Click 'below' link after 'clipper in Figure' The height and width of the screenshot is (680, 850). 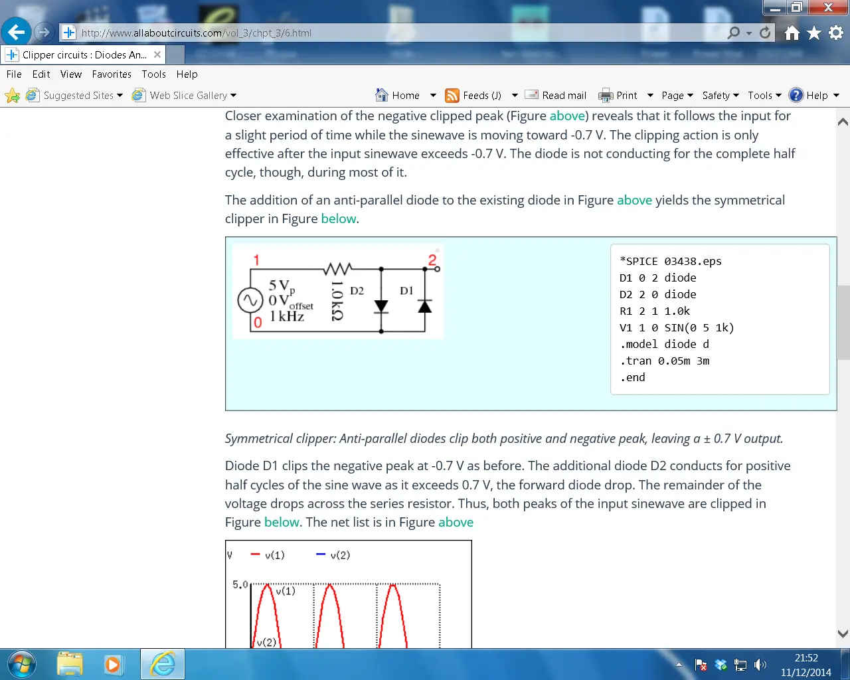tap(339, 218)
